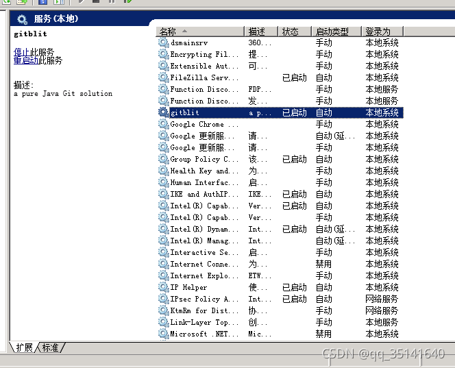The width and height of the screenshot is (455, 368).
Task: Switch to the 标准 tab
Action: click(x=50, y=347)
